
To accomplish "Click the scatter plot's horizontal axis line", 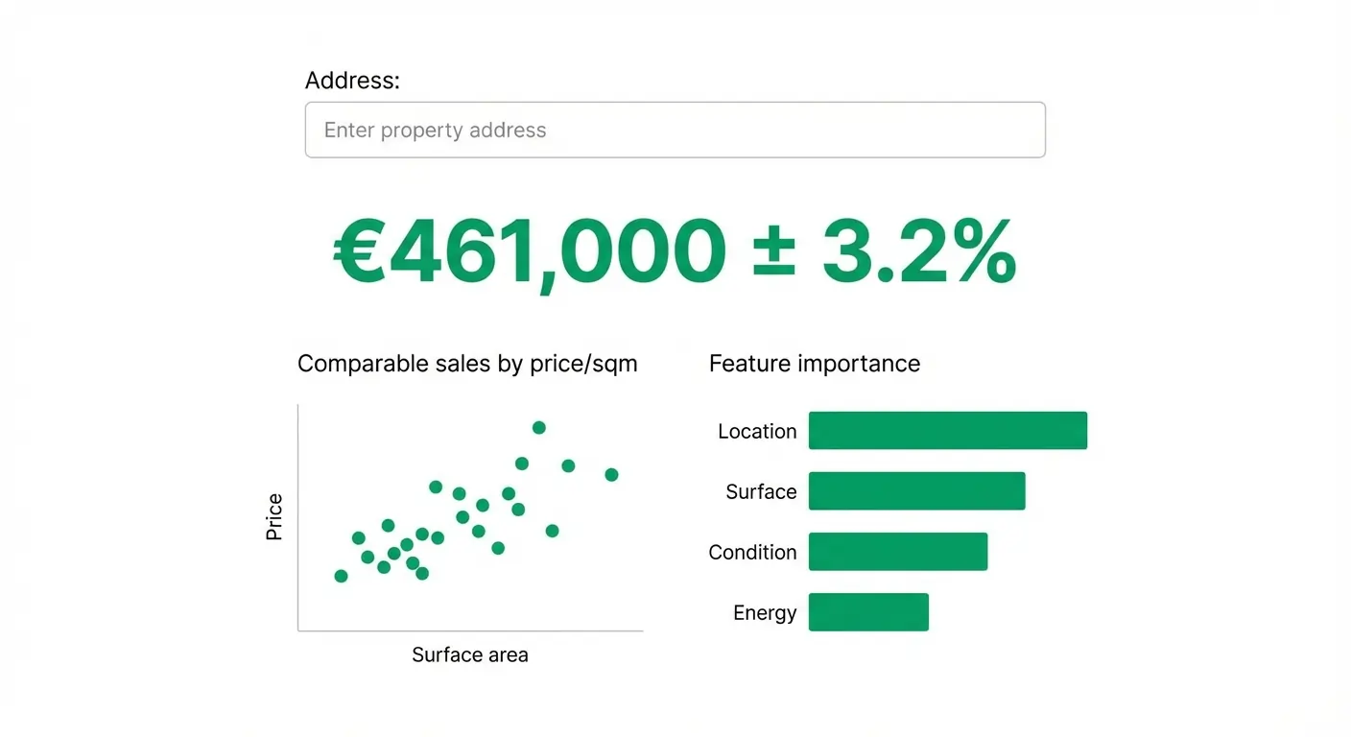I will [x=470, y=630].
